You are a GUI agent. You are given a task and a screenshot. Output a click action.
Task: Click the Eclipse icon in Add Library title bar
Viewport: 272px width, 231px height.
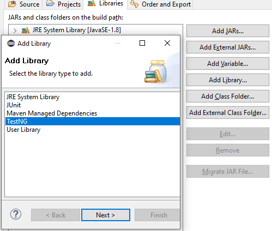(x=11, y=44)
